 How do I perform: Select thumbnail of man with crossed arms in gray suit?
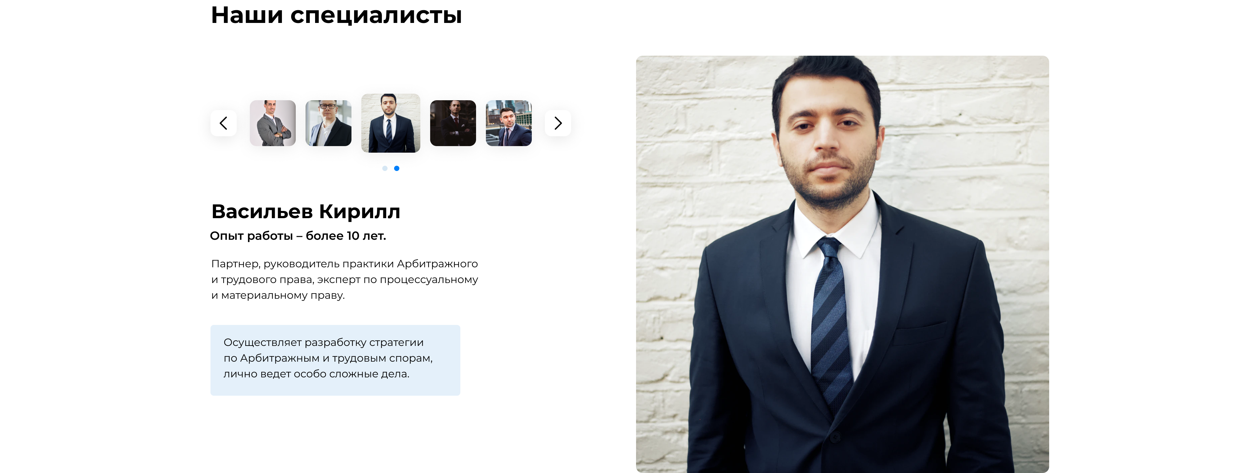[x=273, y=123]
